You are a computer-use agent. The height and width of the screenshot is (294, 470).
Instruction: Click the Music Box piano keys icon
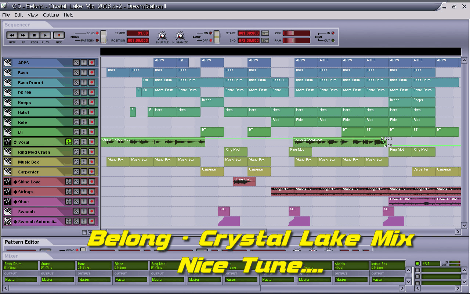point(8,162)
